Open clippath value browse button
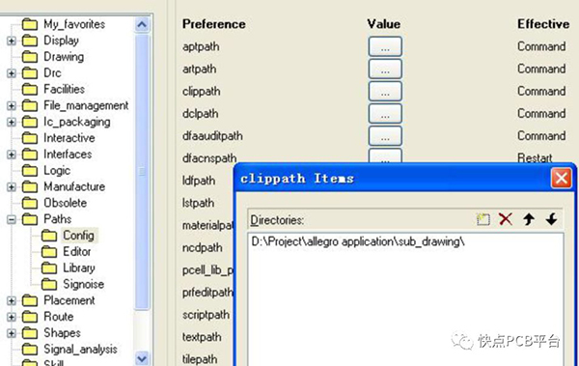 click(385, 92)
